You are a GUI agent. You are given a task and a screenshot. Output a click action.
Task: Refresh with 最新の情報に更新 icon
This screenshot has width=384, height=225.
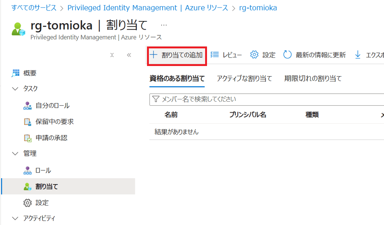tap(287, 55)
